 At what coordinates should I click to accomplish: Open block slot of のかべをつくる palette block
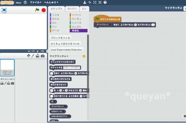tap(51, 96)
